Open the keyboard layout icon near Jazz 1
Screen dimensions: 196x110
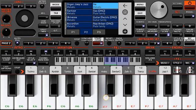(177, 70)
